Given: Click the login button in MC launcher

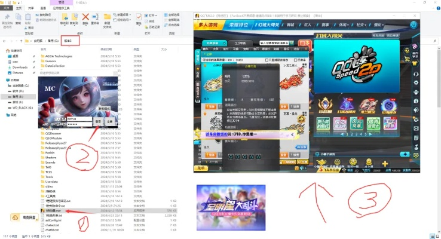Looking at the screenshot, I should tap(98, 121).
